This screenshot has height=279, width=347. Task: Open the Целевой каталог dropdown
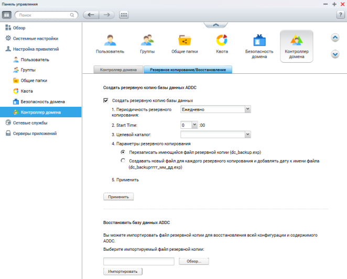(x=215, y=135)
